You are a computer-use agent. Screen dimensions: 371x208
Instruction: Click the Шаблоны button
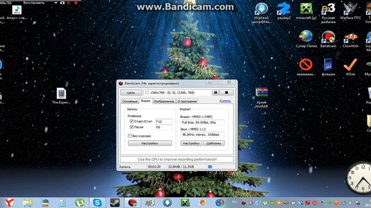click(214, 143)
